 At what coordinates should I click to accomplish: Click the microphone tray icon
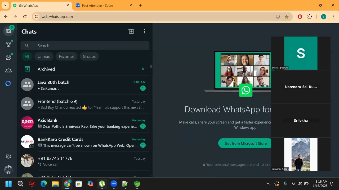[x=285, y=184]
